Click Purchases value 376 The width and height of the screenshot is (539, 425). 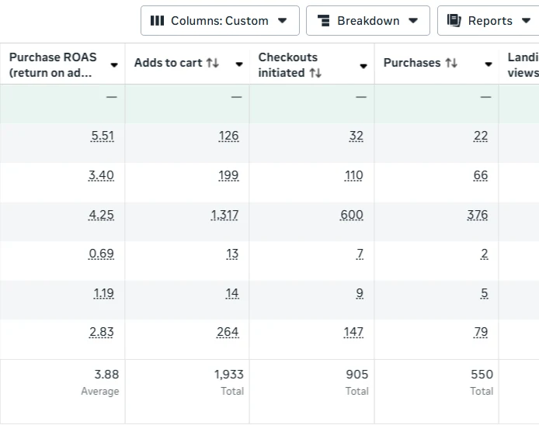(x=478, y=215)
